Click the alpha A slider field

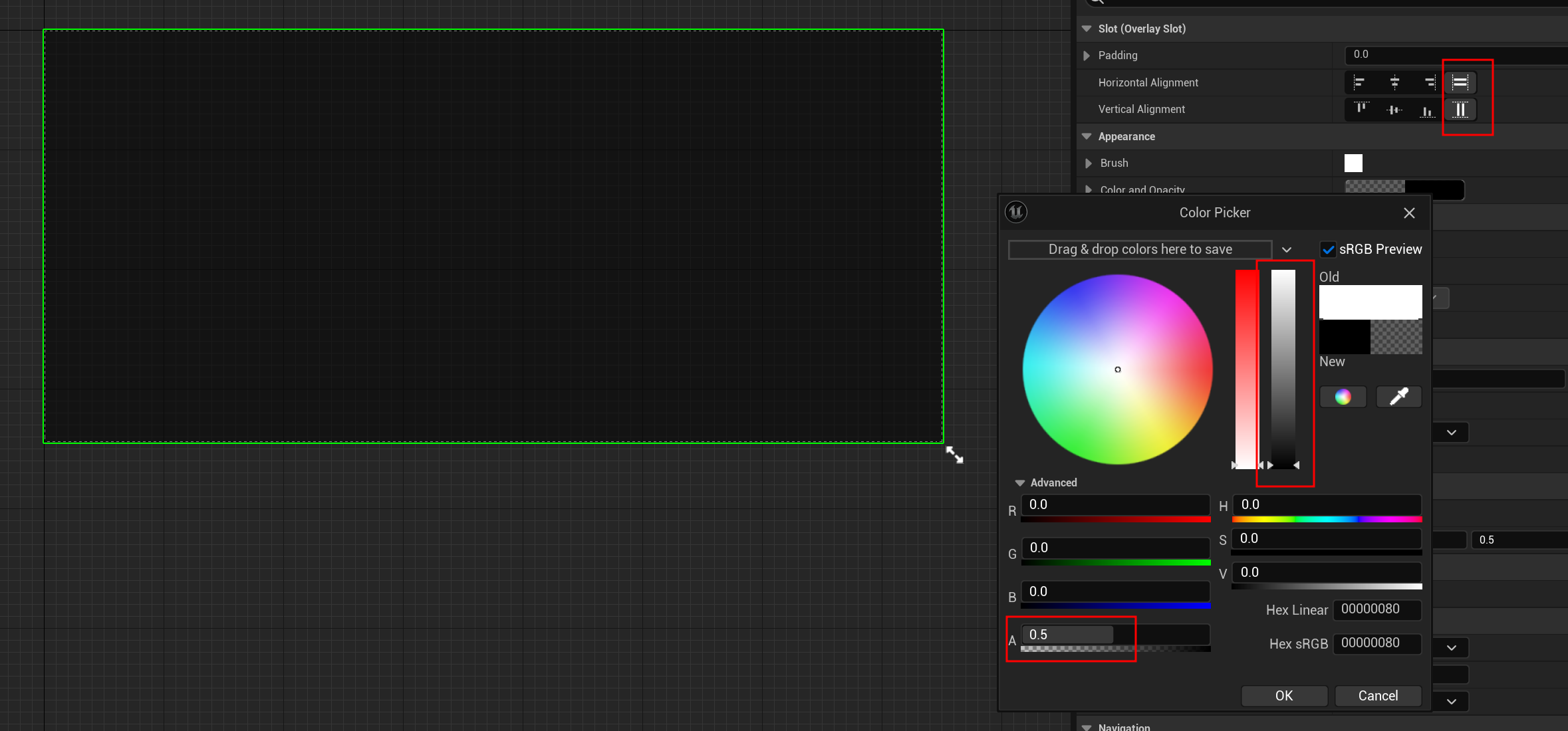[1115, 635]
